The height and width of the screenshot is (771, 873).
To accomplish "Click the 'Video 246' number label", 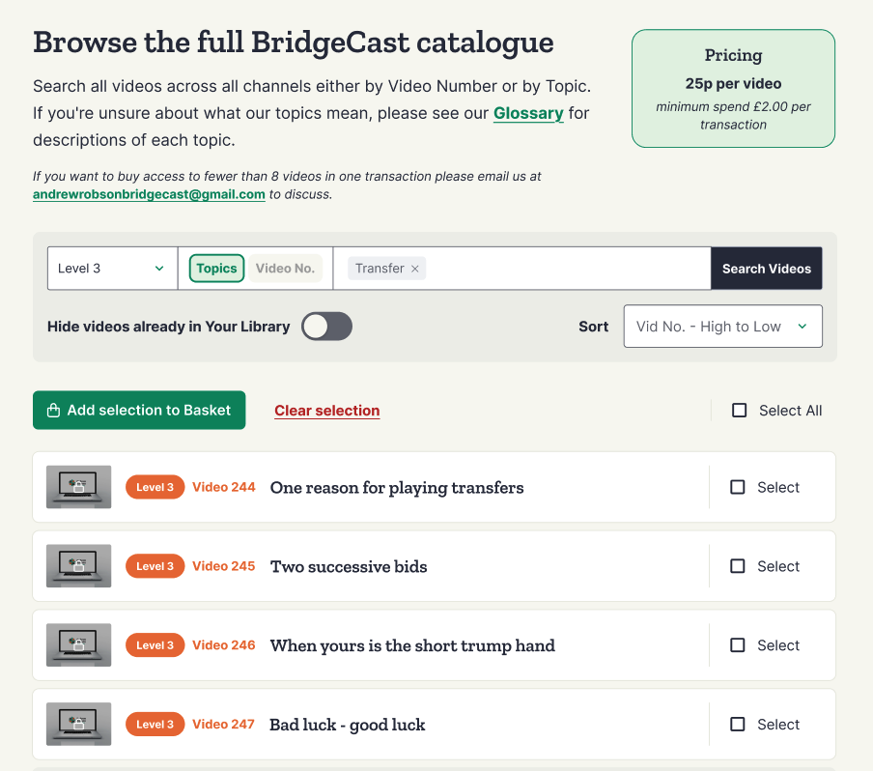I will click(x=224, y=645).
